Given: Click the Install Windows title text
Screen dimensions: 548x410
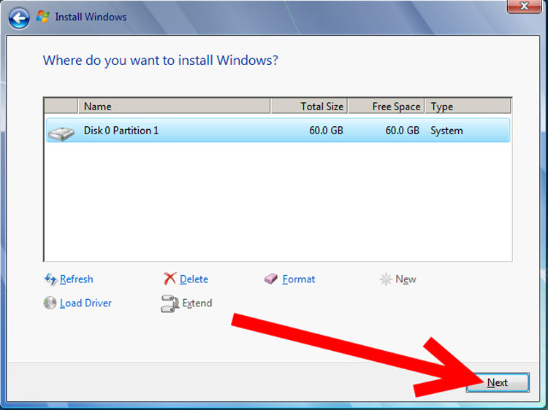Looking at the screenshot, I should point(91,17).
